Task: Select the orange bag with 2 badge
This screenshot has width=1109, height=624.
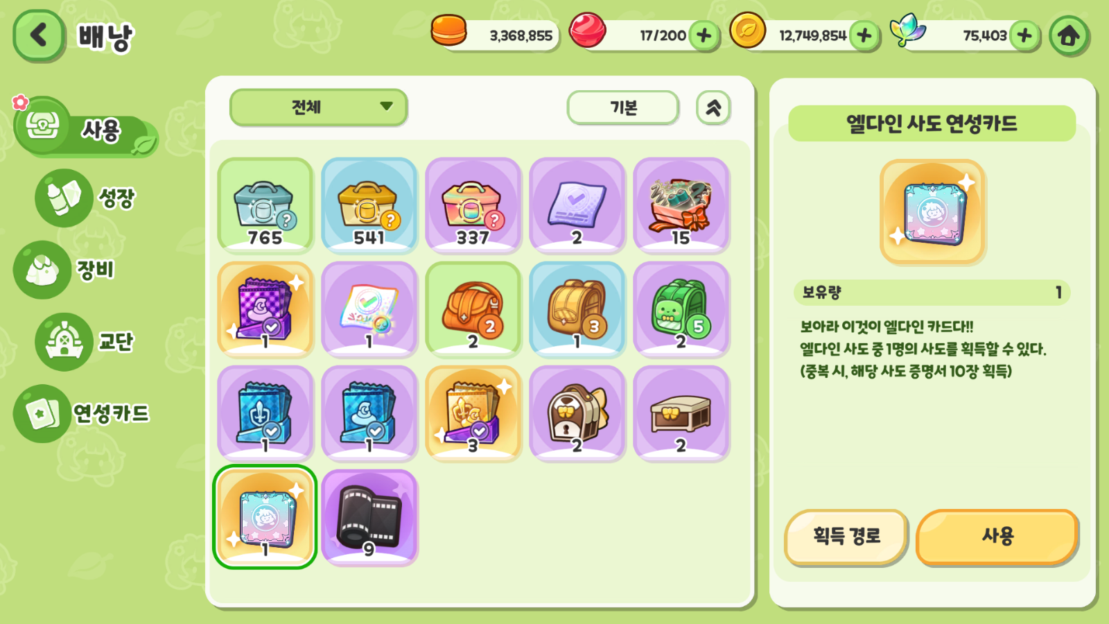Action: 473,309
